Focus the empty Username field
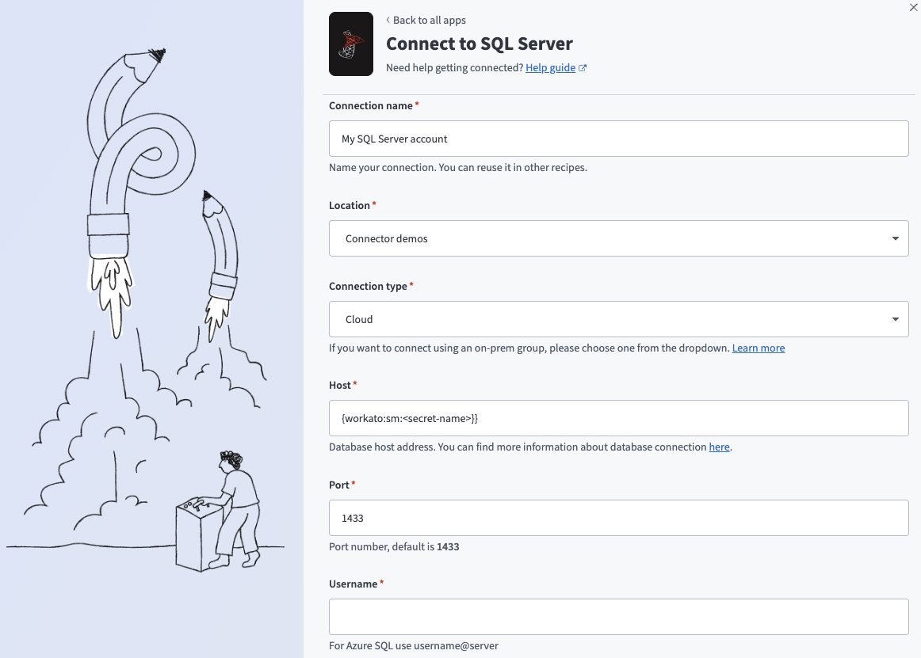Viewport: 921px width, 658px height. pos(618,617)
